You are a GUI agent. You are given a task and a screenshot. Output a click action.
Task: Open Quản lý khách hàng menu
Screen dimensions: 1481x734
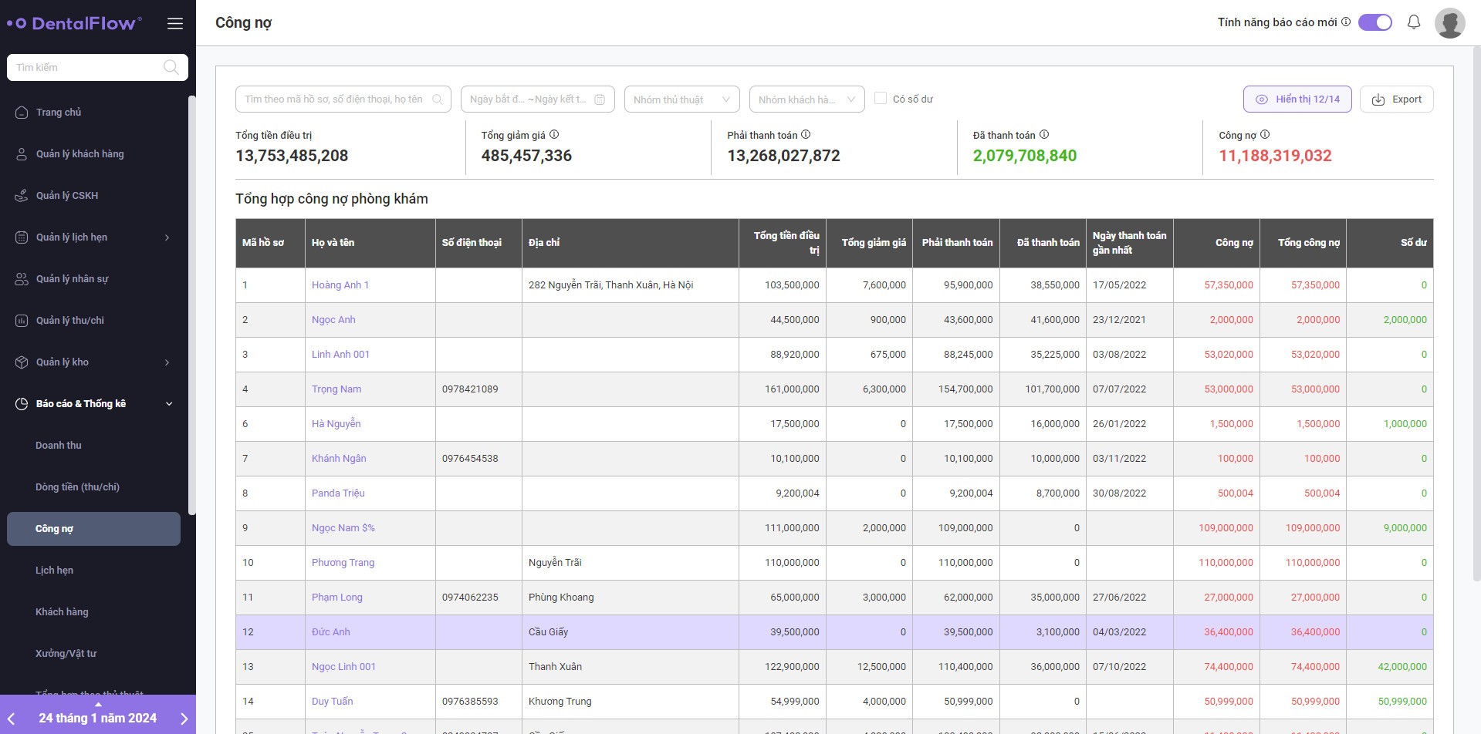(x=79, y=154)
